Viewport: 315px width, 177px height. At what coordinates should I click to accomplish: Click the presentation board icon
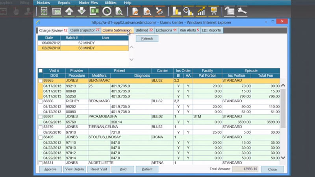pyautogui.click(x=214, y=11)
